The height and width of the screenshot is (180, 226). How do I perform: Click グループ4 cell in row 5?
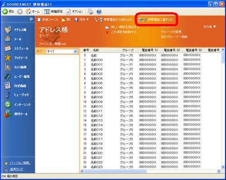pos(127,78)
